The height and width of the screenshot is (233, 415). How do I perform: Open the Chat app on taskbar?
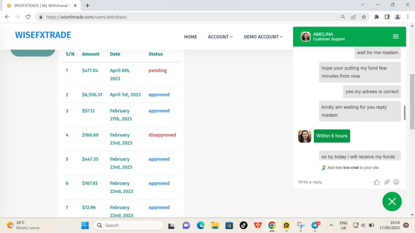click(x=186, y=225)
